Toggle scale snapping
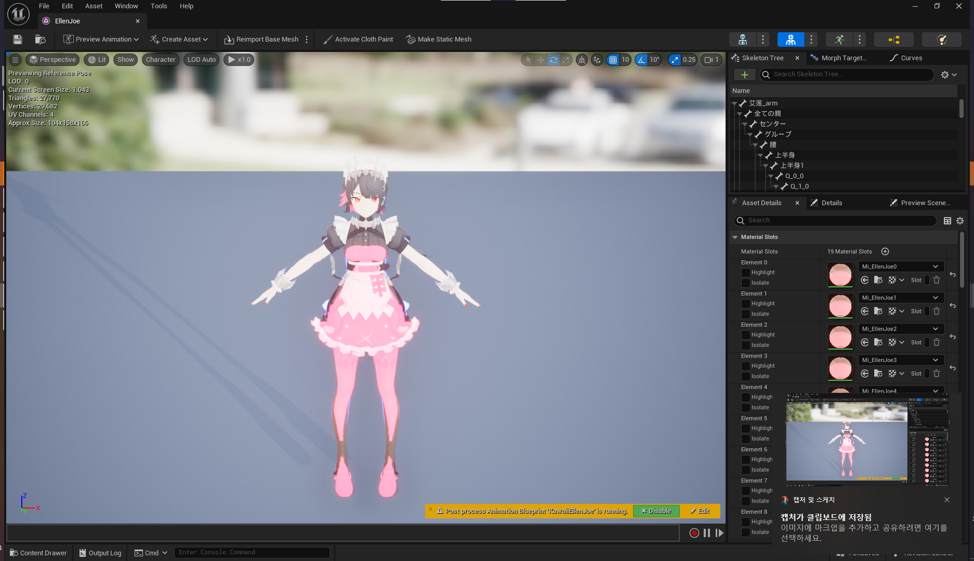 (x=675, y=60)
